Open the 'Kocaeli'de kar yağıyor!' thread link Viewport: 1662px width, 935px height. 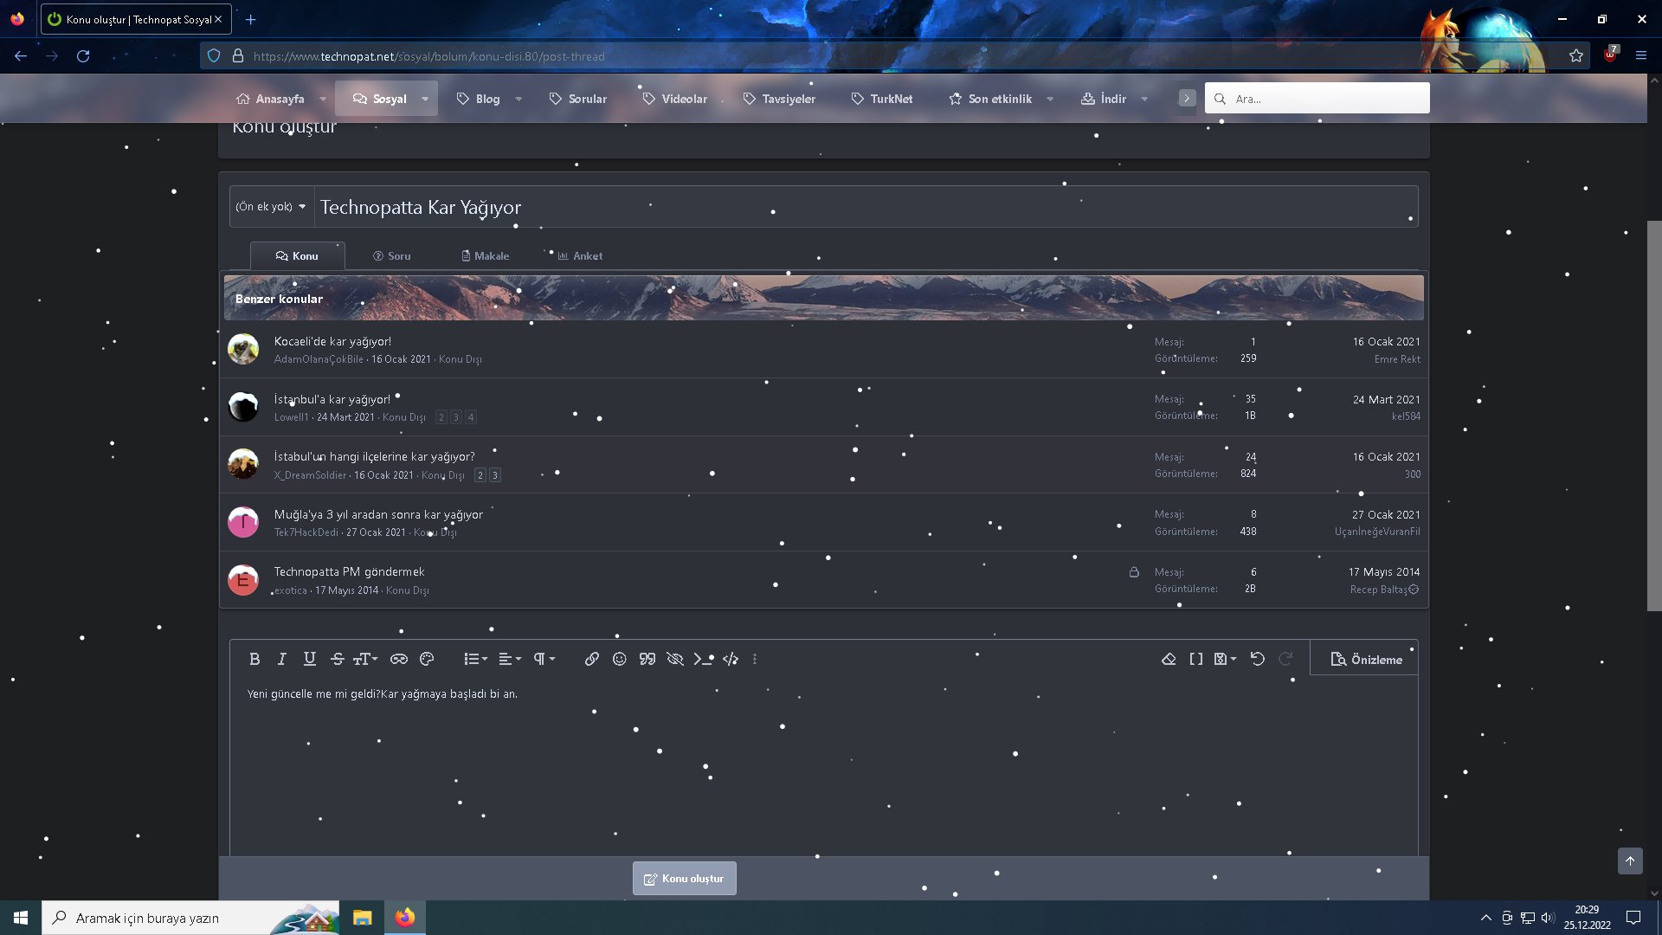click(x=332, y=341)
